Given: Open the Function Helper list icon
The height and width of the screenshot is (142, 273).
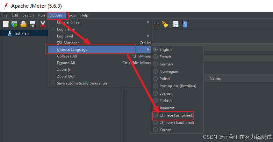Looking at the screenshot, I should click(176, 24).
